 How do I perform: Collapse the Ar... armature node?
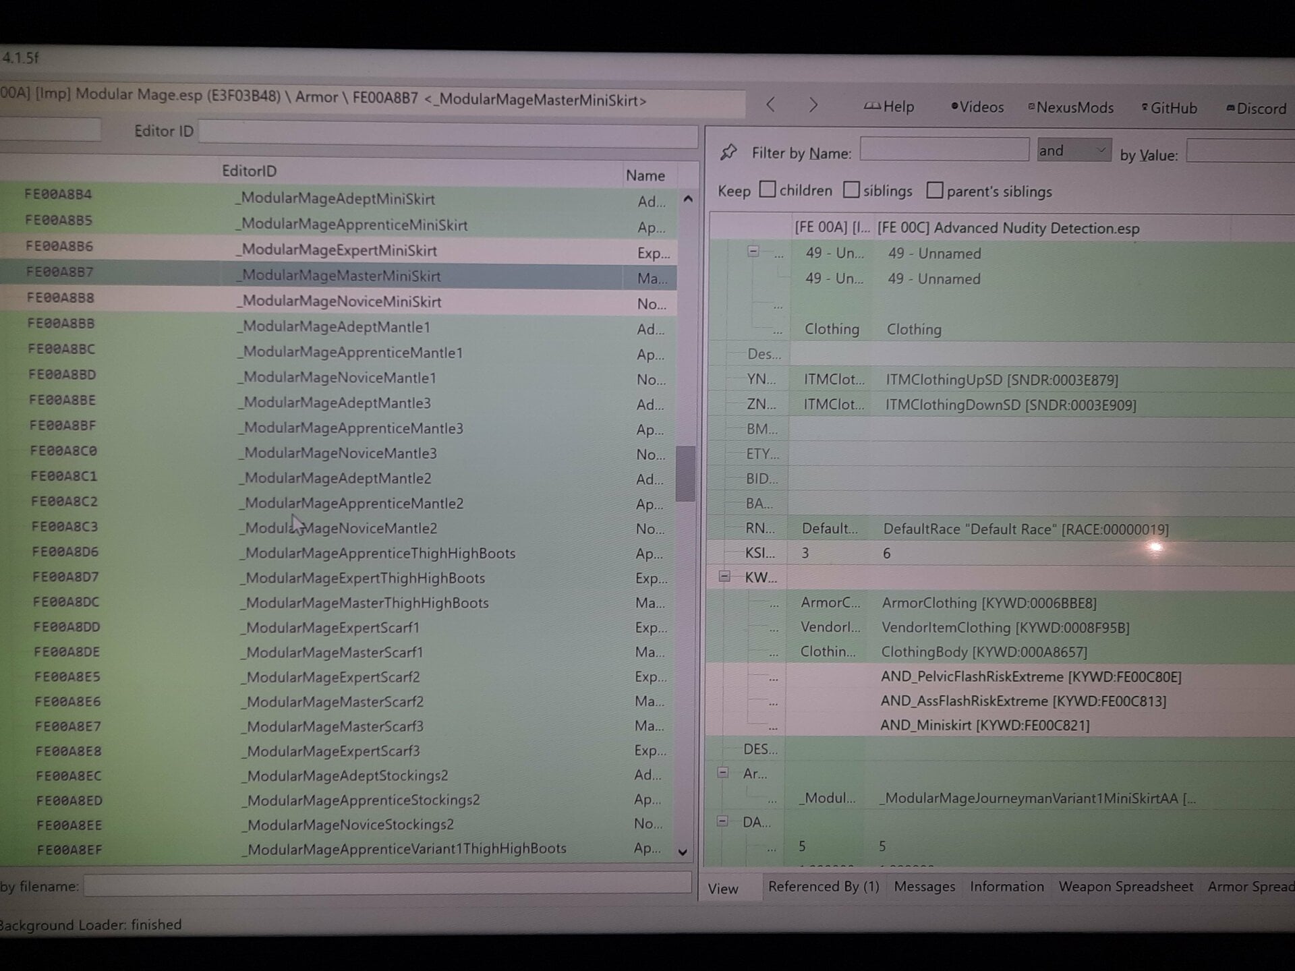click(723, 772)
